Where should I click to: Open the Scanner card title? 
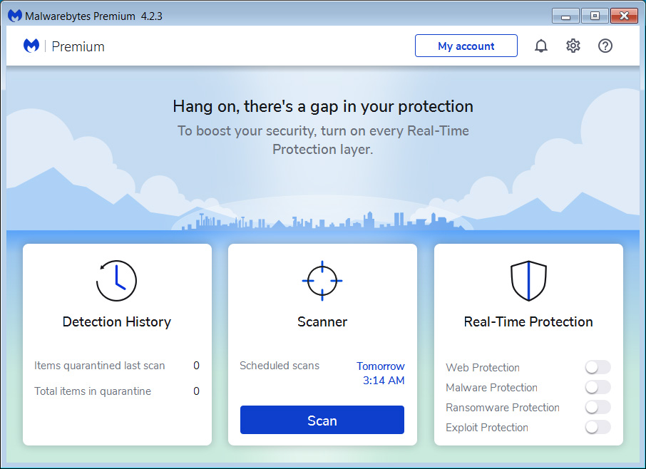coord(322,321)
